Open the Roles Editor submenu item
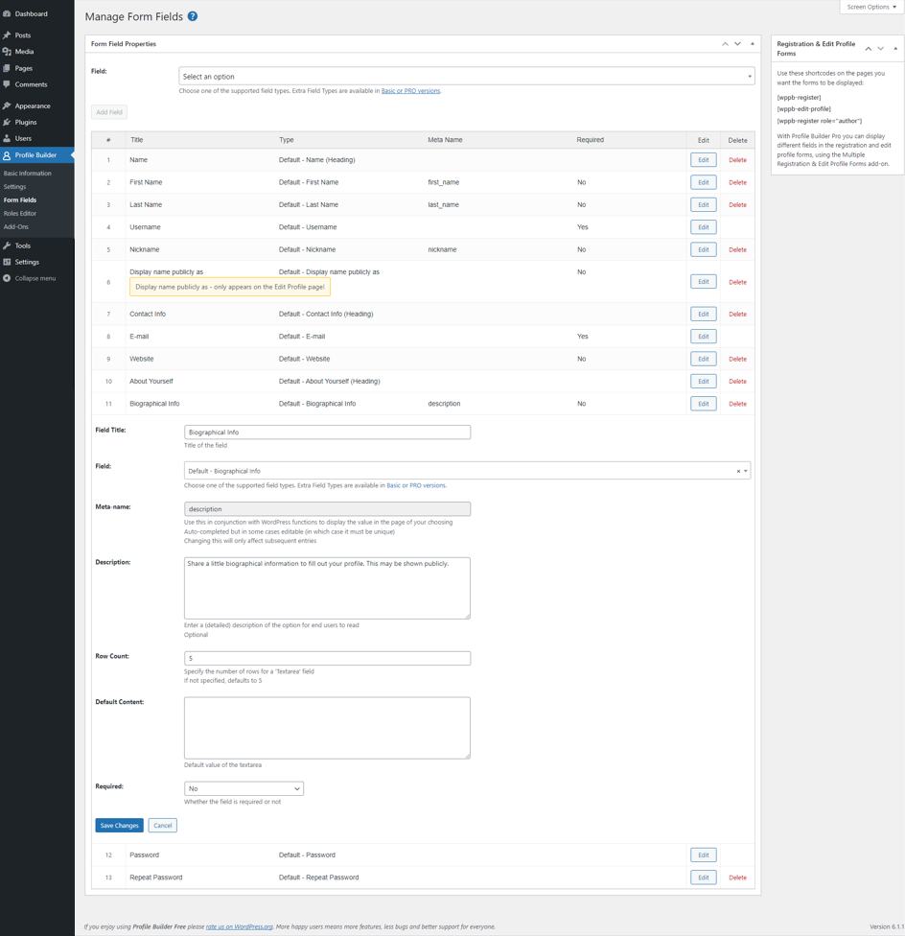 tap(20, 213)
